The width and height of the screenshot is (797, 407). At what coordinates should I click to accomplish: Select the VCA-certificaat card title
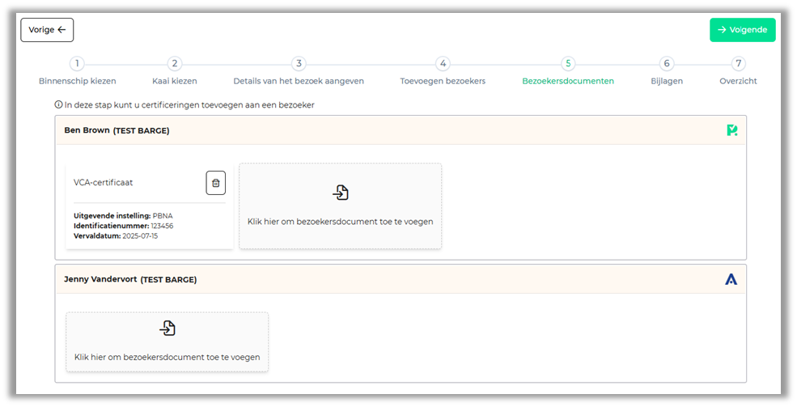(104, 183)
